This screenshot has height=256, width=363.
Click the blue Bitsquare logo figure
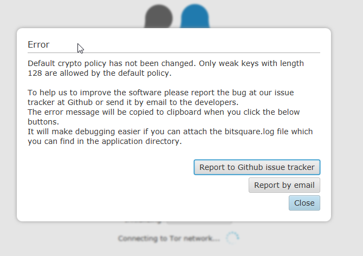(195, 16)
